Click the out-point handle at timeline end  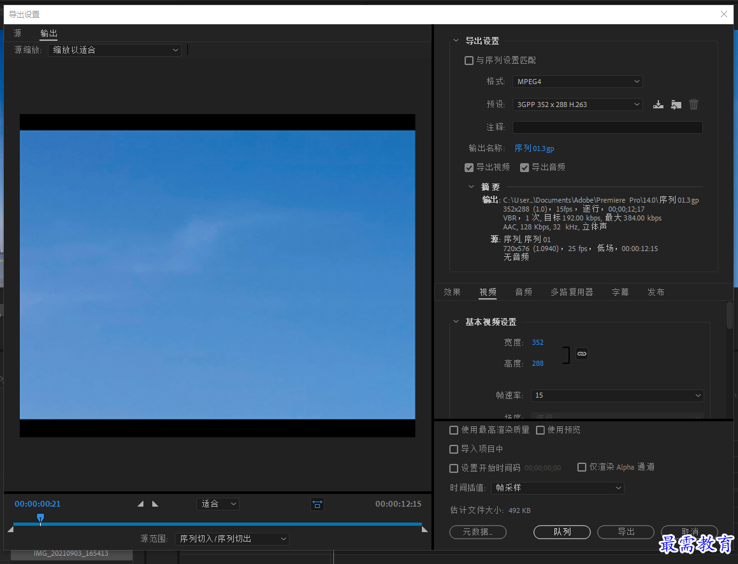424,529
